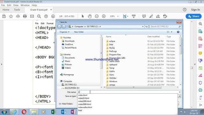Expand the File name dropdown arrow

(x=180, y=92)
